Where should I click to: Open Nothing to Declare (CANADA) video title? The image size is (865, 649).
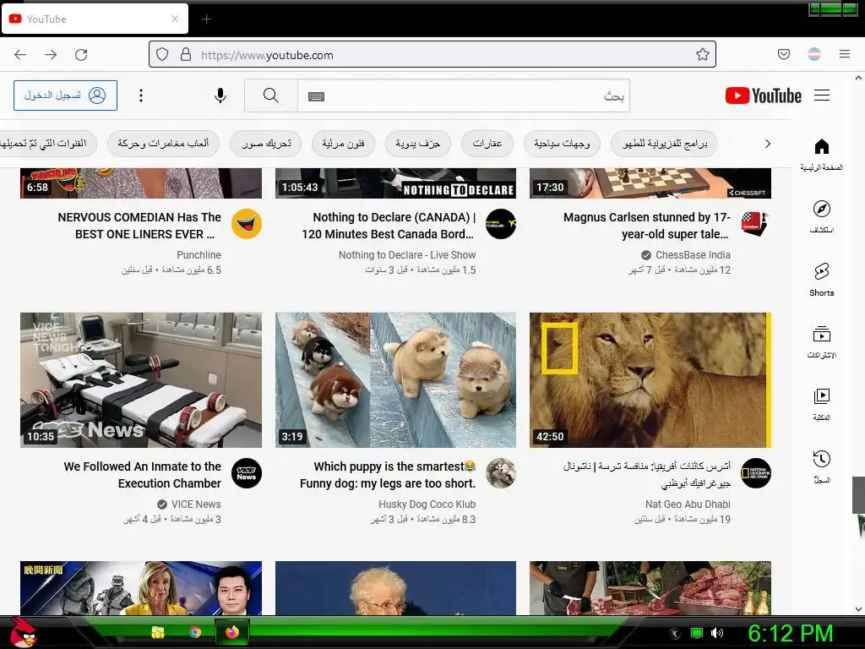389,226
